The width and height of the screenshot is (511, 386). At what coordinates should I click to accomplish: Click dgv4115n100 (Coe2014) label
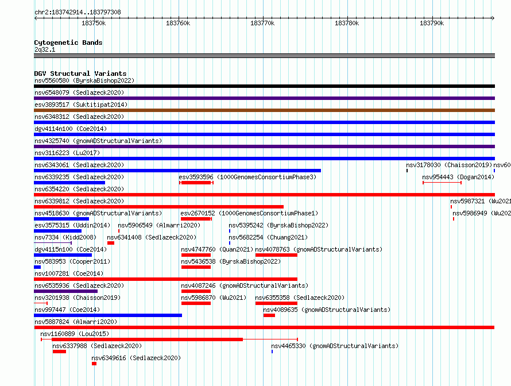[x=71, y=249]
